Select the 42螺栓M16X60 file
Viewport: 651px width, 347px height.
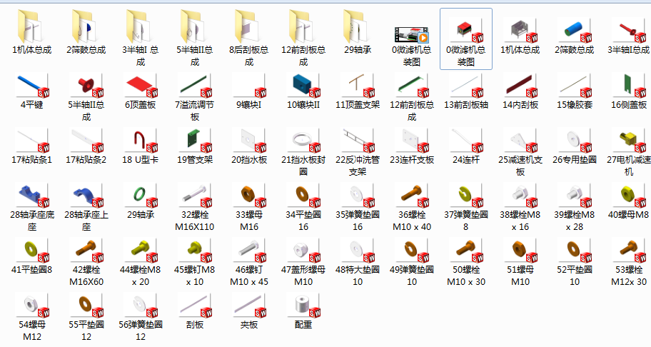86,261
